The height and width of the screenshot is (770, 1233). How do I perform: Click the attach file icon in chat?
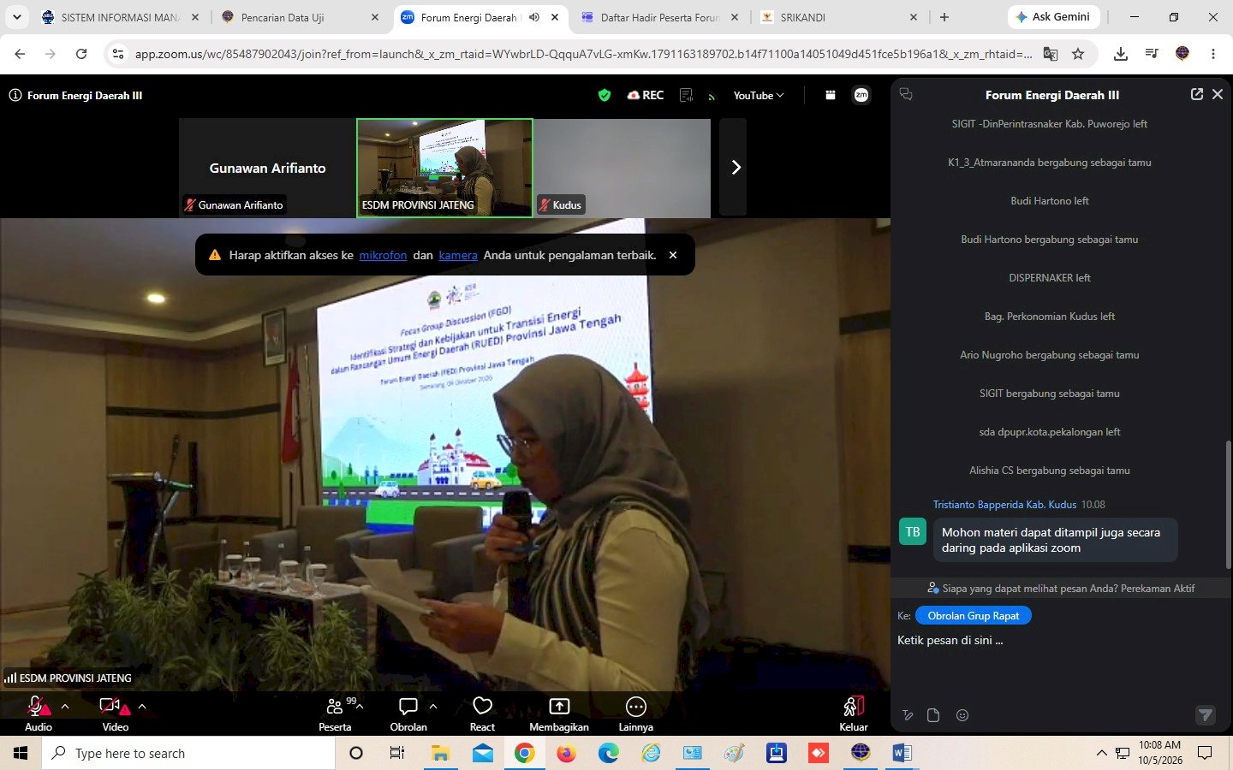[x=933, y=715]
